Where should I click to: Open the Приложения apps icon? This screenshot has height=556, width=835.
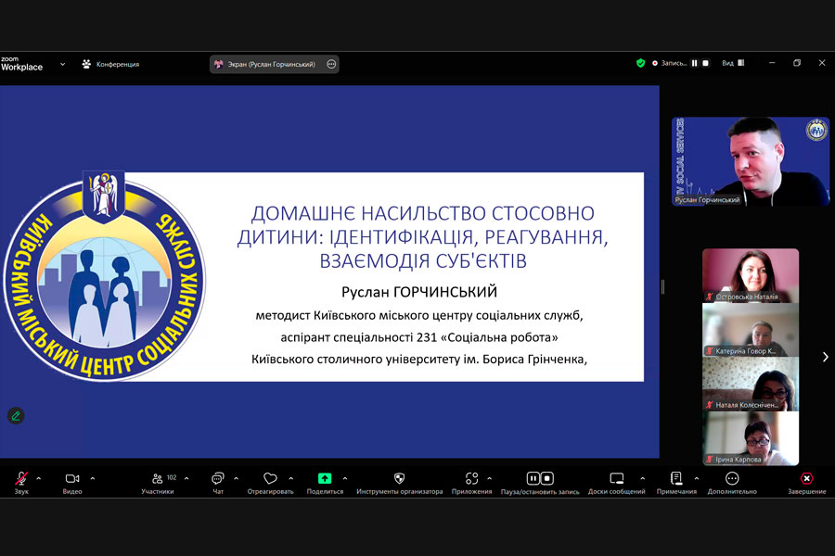coord(472,479)
